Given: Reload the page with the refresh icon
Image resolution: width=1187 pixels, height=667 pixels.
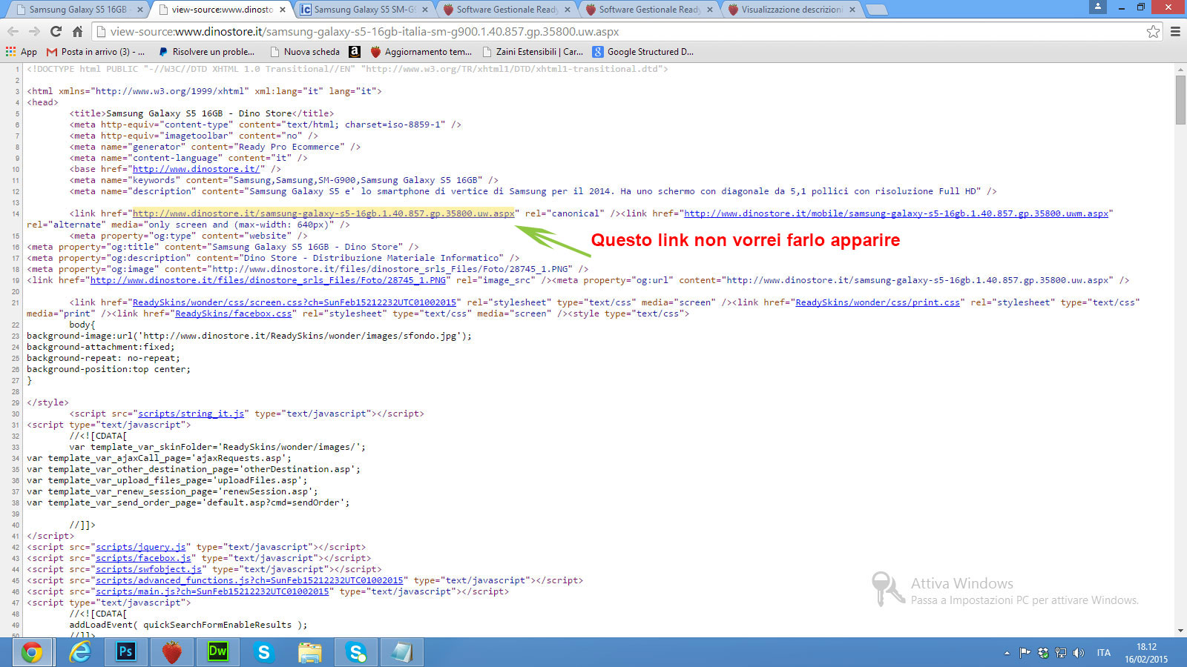Looking at the screenshot, I should coord(56,32).
